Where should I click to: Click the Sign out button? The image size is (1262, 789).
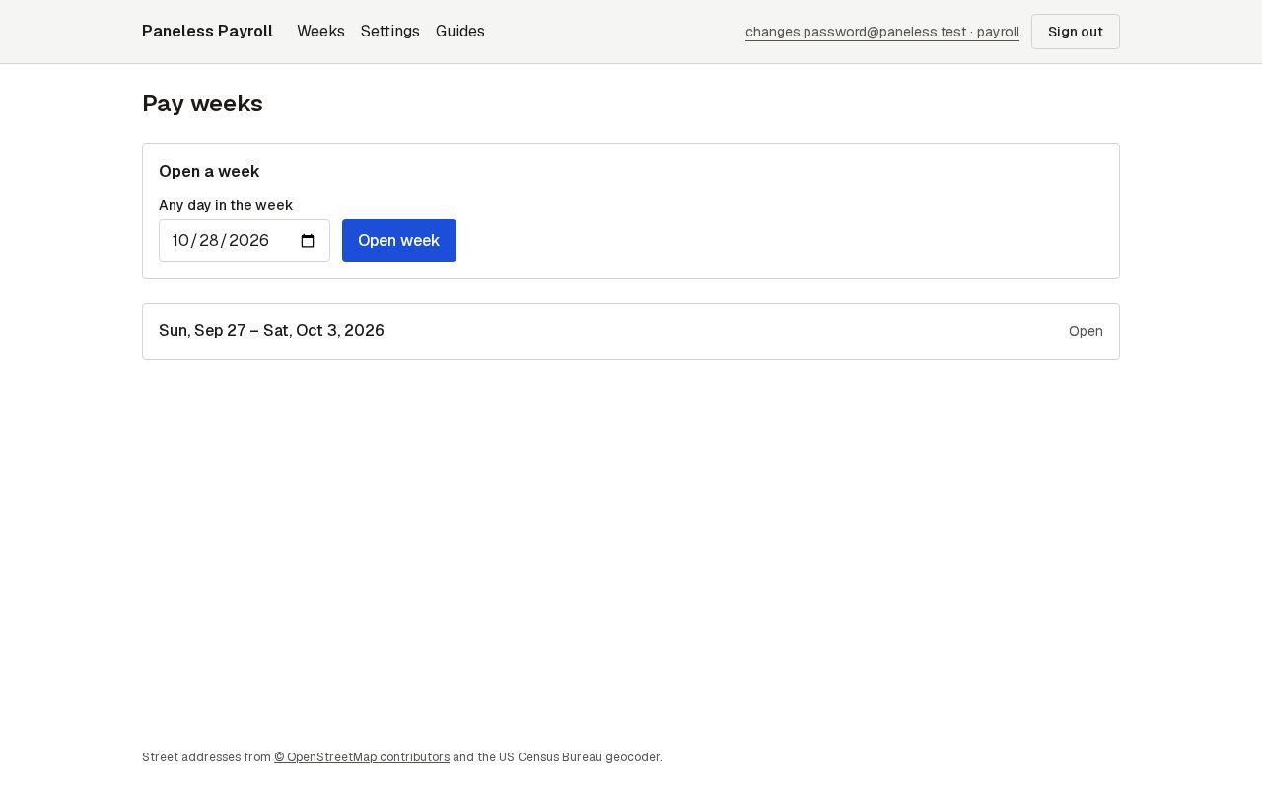[x=1076, y=32]
